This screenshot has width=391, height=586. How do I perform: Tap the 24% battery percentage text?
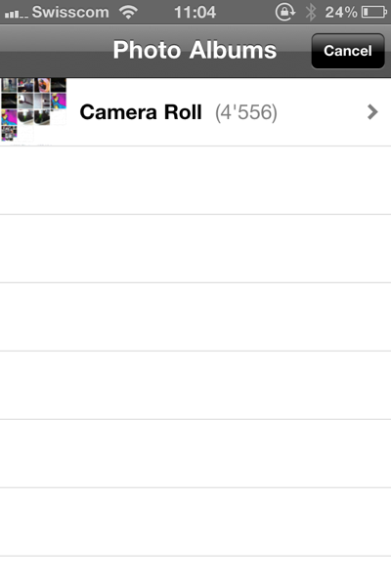pyautogui.click(x=340, y=13)
